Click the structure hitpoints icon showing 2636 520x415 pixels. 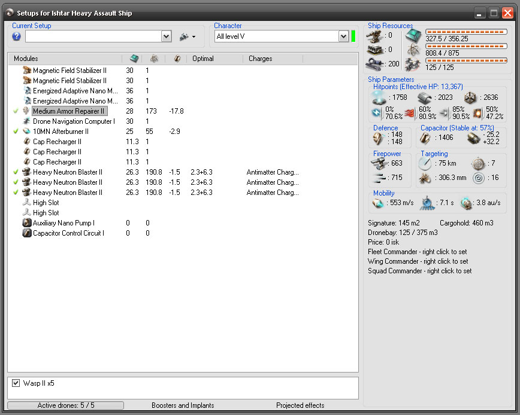coord(470,97)
